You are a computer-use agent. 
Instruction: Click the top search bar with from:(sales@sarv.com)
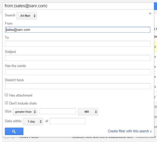coord(77,6)
